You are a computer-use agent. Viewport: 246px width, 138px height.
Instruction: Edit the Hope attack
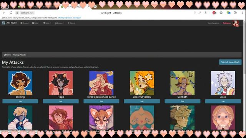click(61, 101)
